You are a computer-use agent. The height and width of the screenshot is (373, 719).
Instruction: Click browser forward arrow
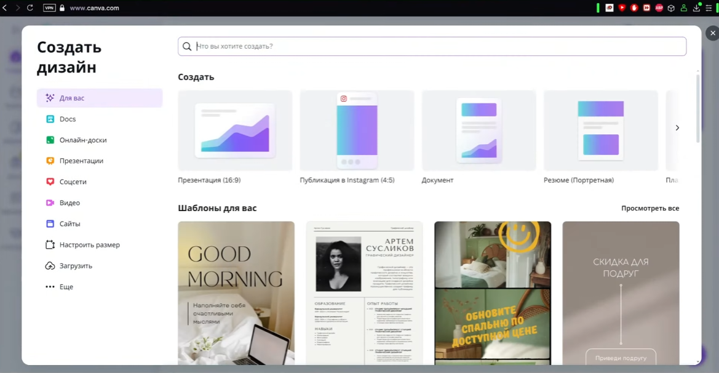[17, 8]
